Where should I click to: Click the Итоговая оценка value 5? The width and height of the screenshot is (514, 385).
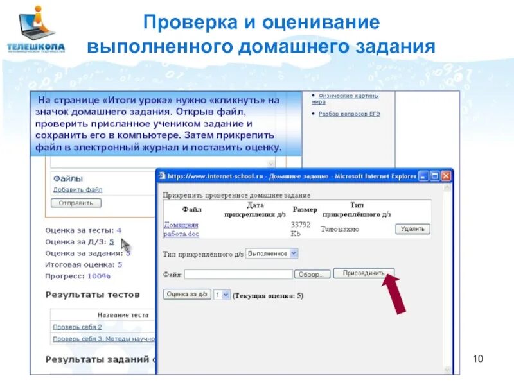point(120,264)
